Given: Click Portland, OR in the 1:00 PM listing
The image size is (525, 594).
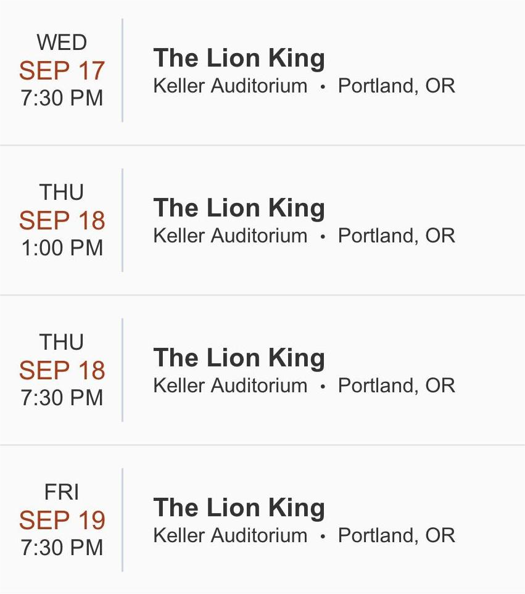Looking at the screenshot, I should [397, 236].
